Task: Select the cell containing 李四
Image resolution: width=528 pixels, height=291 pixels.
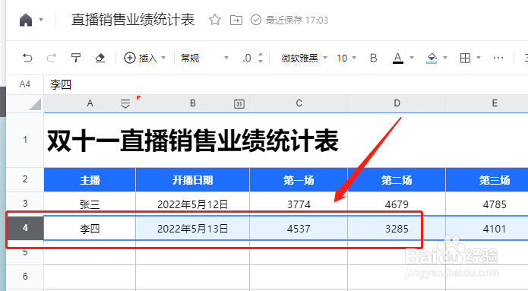Action: pos(90,229)
